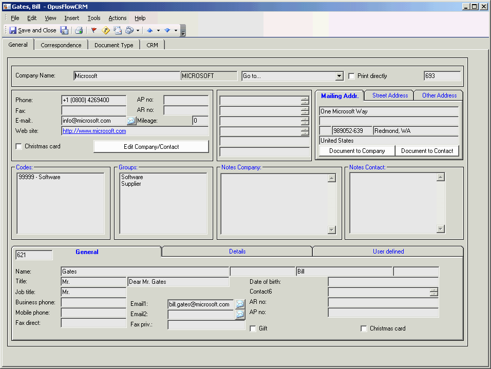Click the city field 'Redmond, WA'
The width and height of the screenshot is (491, 369).
pyautogui.click(x=416, y=131)
